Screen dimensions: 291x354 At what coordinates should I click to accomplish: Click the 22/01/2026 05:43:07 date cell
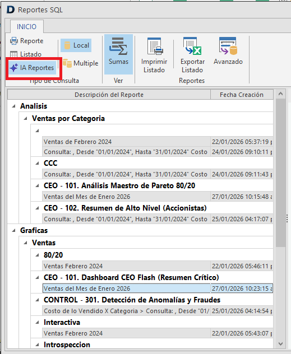242,333
